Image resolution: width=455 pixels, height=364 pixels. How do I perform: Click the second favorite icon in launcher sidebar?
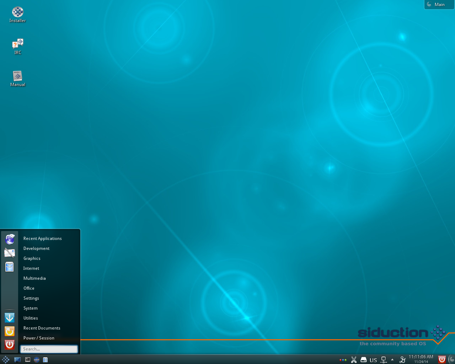point(10,253)
